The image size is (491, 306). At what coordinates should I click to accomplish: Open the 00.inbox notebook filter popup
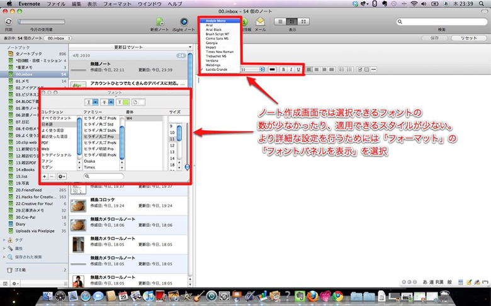click(x=58, y=38)
